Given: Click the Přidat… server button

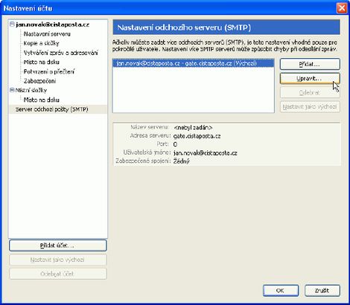Looking at the screenshot, I should pos(310,64).
